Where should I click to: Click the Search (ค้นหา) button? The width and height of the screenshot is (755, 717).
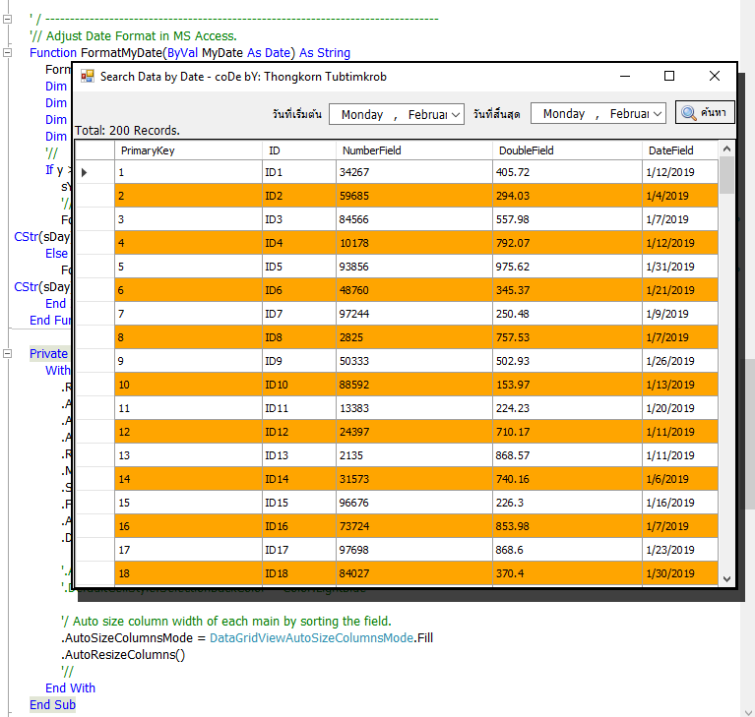coord(705,112)
